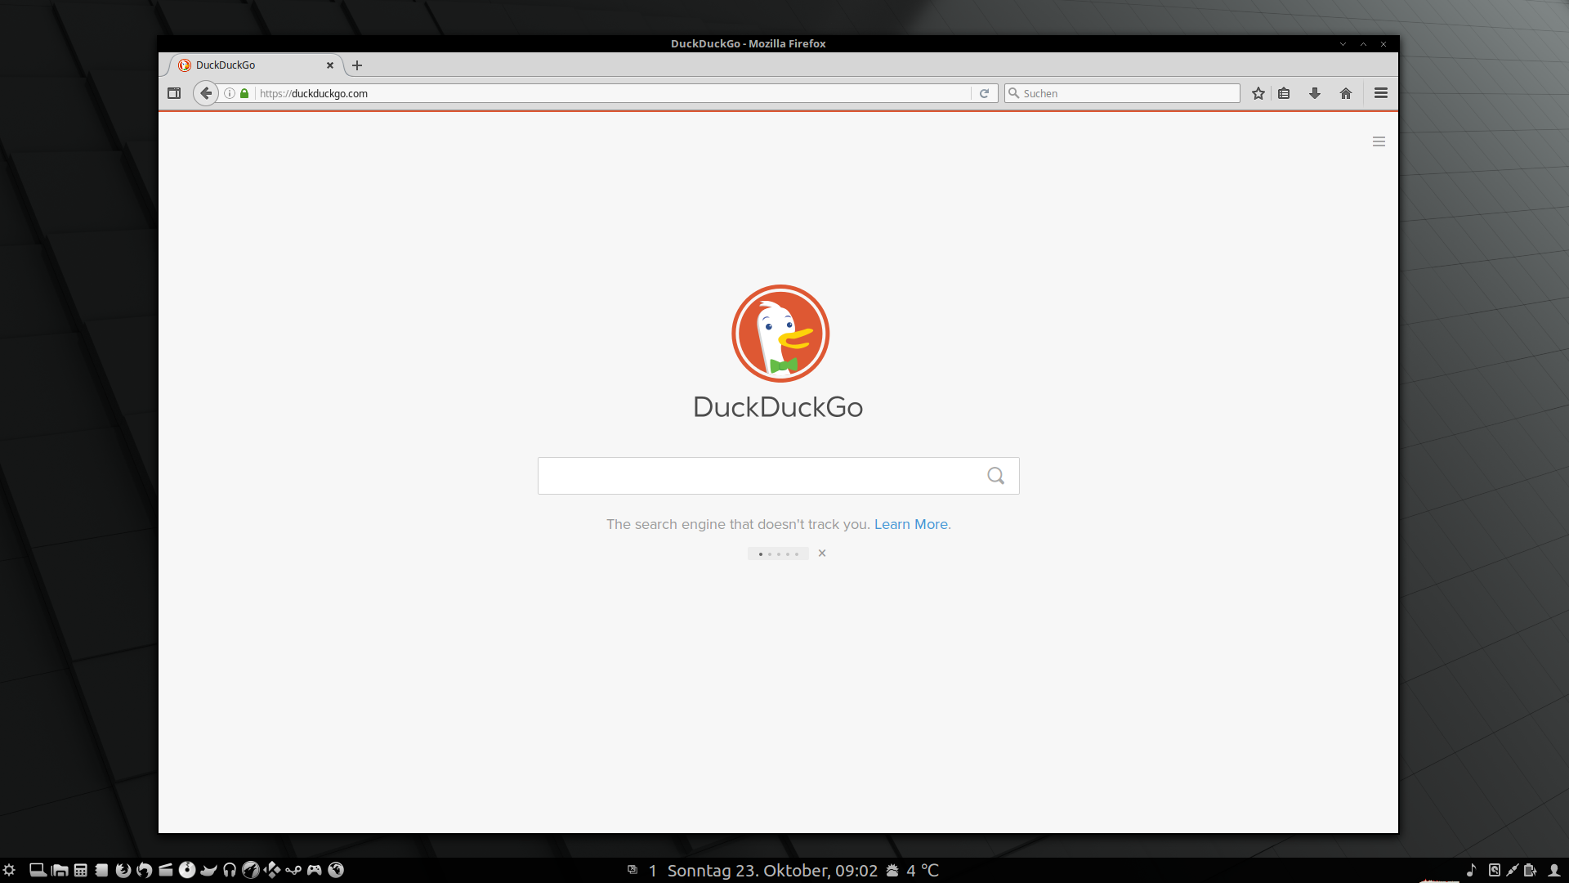Viewport: 1569px width, 883px height.
Task: Bookmark this page with the star icon
Action: point(1258,93)
